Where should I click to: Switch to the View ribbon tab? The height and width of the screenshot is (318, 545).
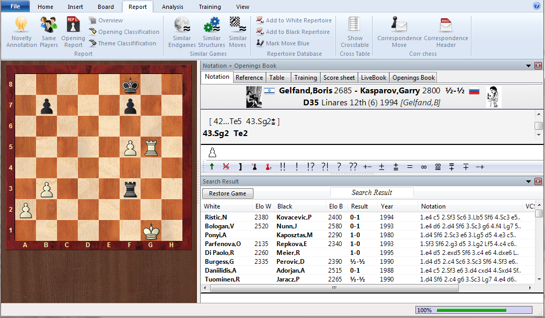[242, 7]
